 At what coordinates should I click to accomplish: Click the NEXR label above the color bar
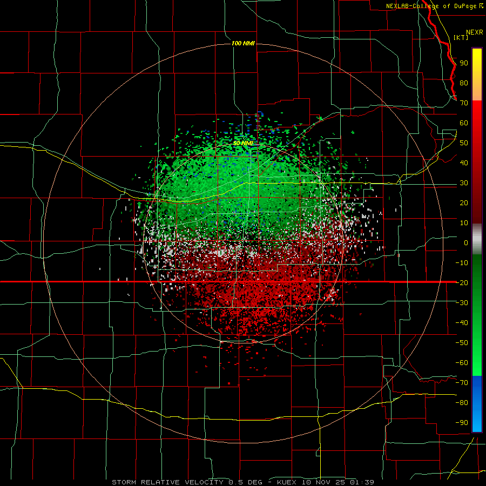point(475,32)
